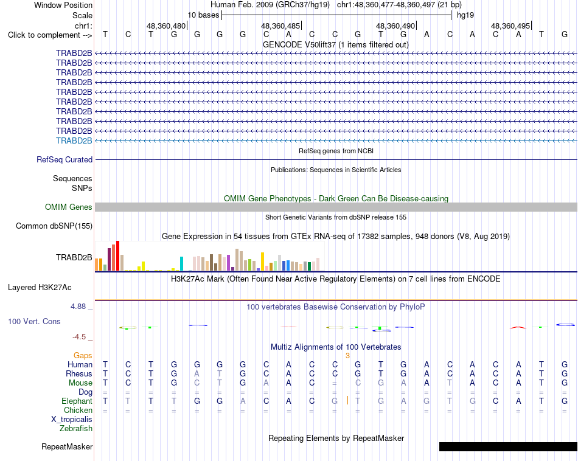The height and width of the screenshot is (461, 578).
Task: Click the SNPs track label
Action: coord(82,188)
